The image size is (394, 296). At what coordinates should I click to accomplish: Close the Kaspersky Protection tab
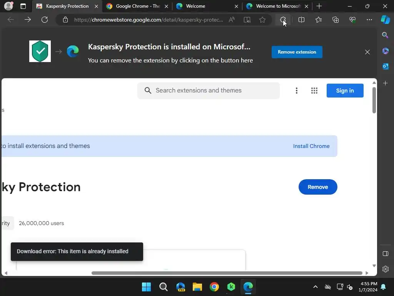tap(96, 6)
